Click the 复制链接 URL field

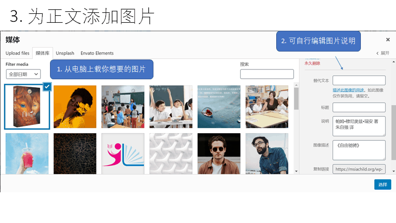coord(359,169)
